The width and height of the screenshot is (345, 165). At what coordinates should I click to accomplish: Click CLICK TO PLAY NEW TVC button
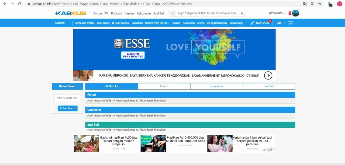[133, 55]
